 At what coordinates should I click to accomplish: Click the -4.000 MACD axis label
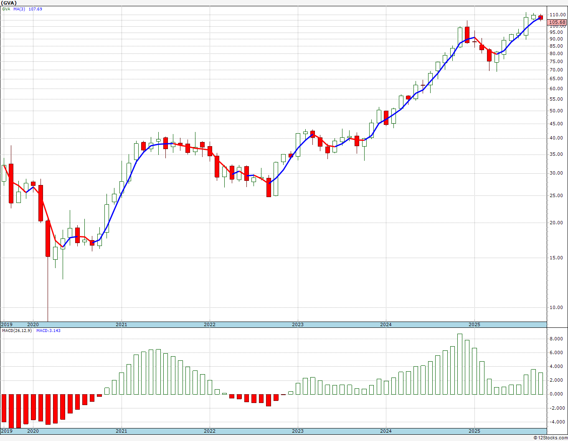[x=556, y=422]
